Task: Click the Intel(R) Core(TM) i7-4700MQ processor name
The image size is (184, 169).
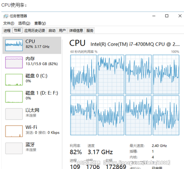Action: click(x=135, y=44)
